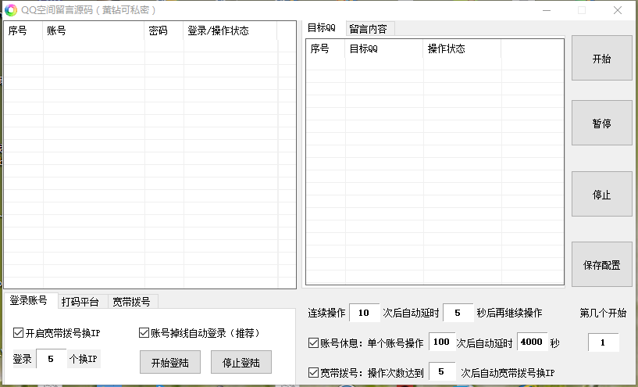
Task: Toggle 账号休息 checkbox
Action: point(313,342)
